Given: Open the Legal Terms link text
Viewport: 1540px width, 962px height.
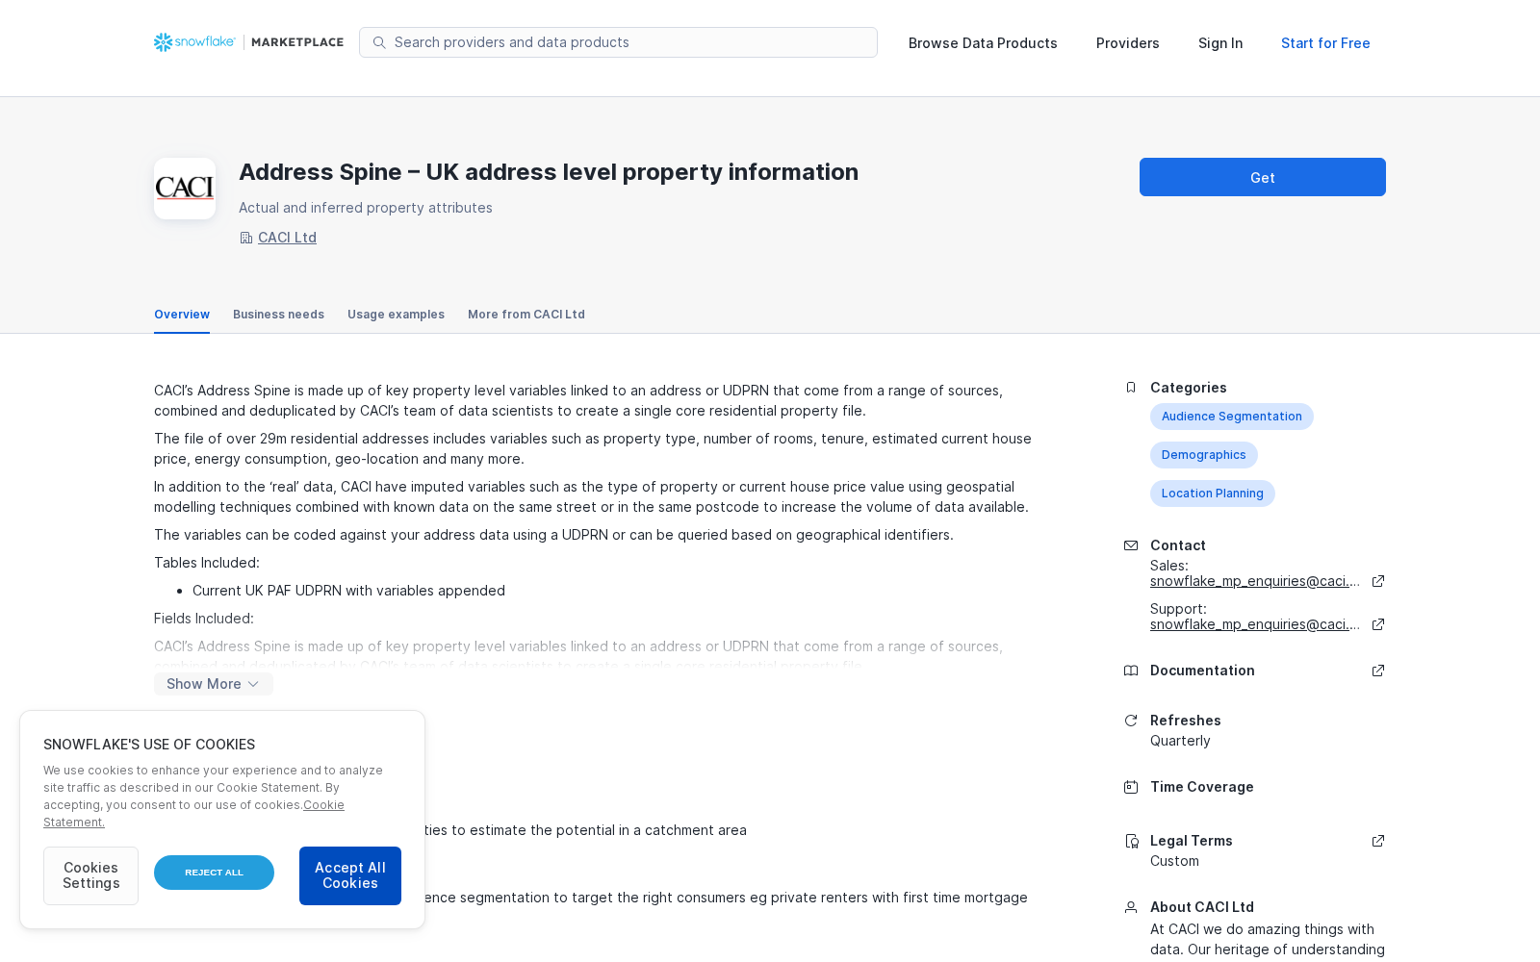Looking at the screenshot, I should click(x=1191, y=841).
